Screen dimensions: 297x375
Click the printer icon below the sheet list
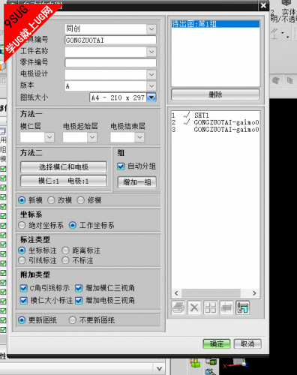(178, 307)
